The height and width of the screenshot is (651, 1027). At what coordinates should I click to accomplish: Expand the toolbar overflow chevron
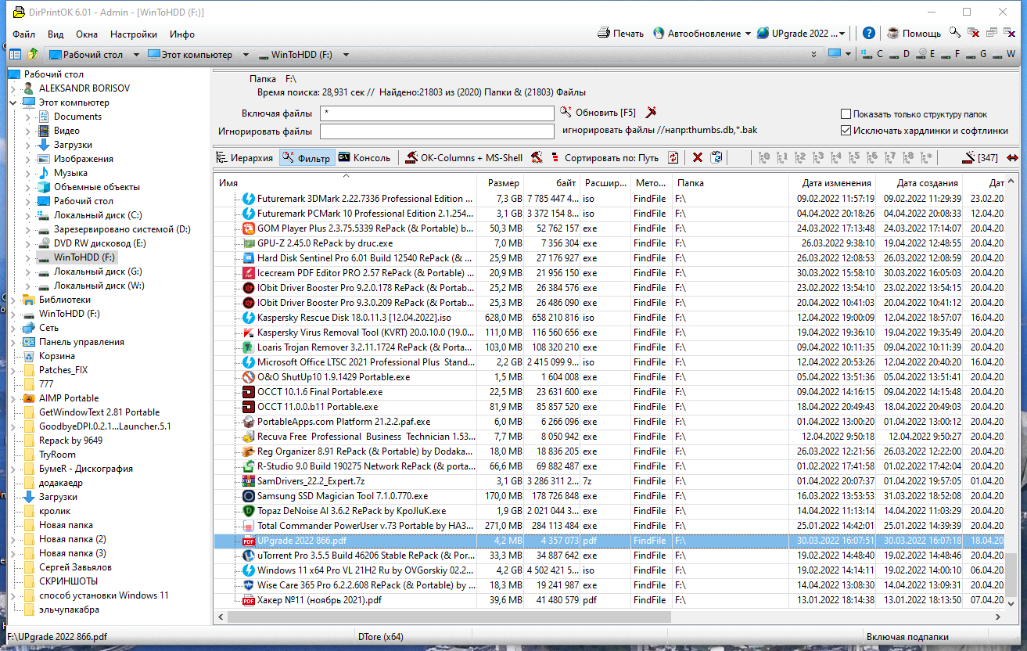(x=814, y=55)
